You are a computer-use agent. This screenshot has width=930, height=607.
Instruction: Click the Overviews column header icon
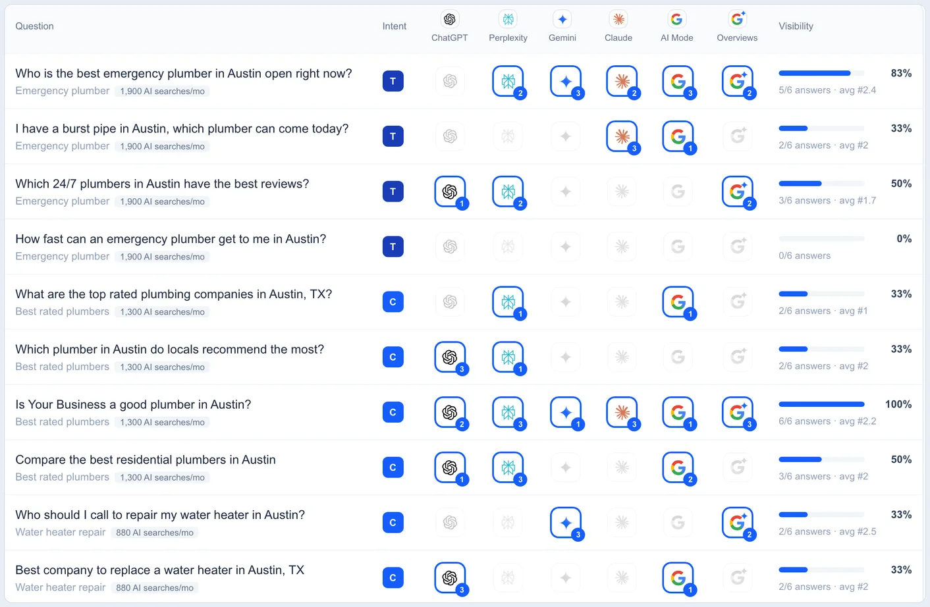pos(737,19)
